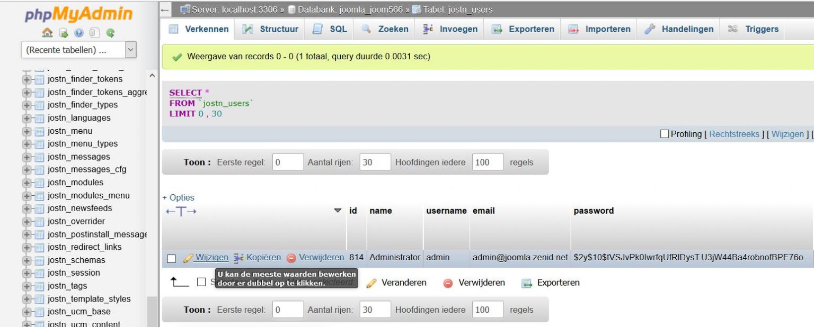
Task: Click the Rechtstreeks link
Action: click(x=734, y=134)
